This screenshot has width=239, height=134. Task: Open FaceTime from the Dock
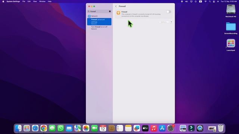click(94, 128)
